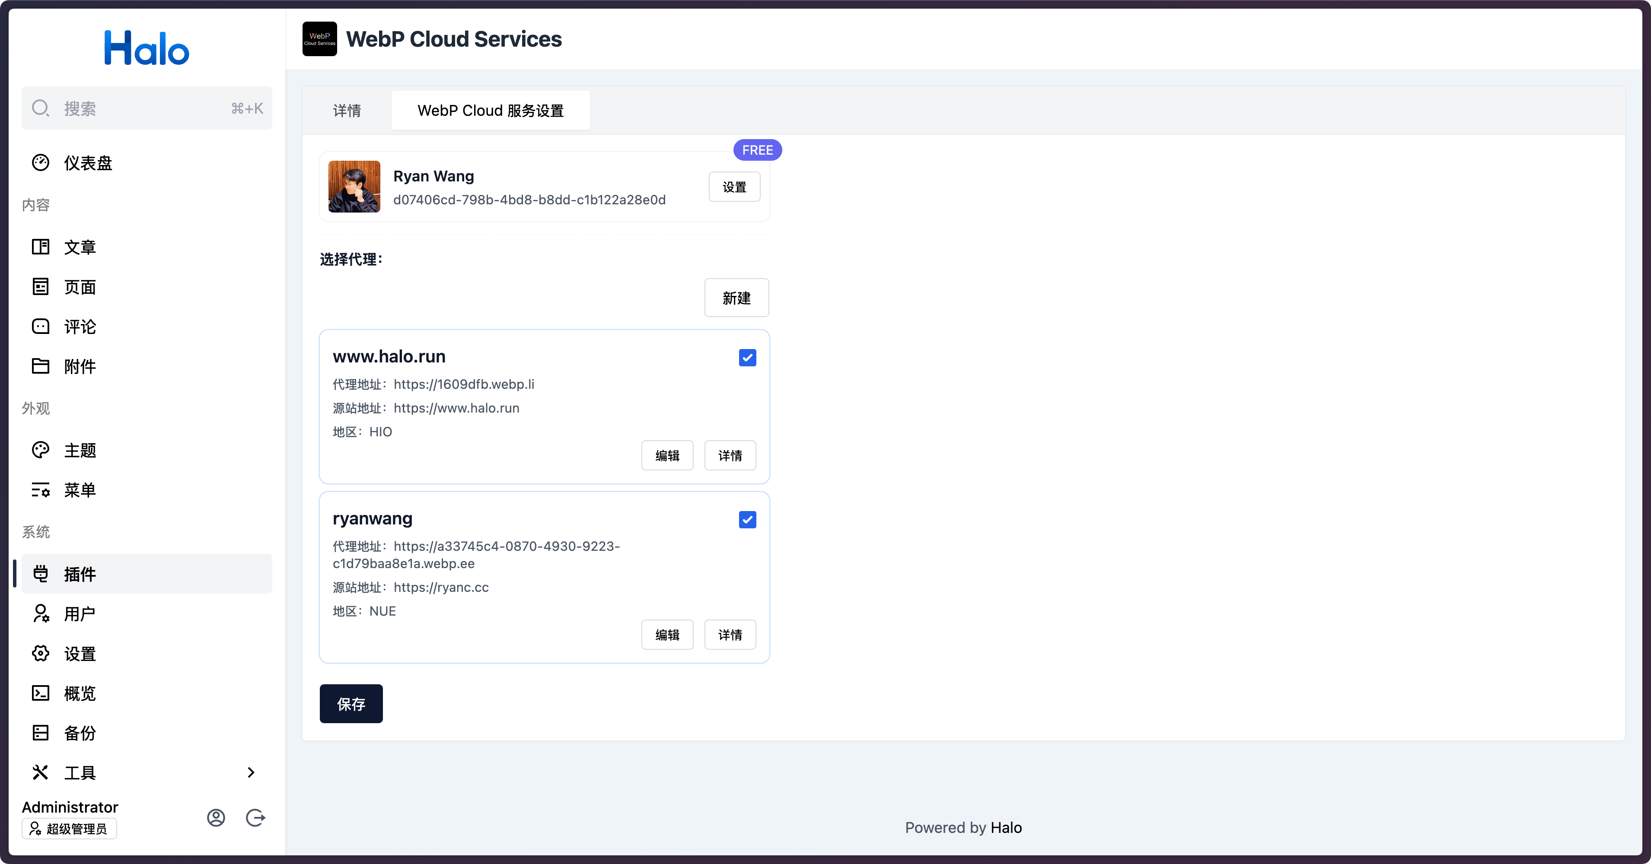This screenshot has width=1651, height=864.
Task: Expand the Tools menu chevron
Action: [x=251, y=772]
